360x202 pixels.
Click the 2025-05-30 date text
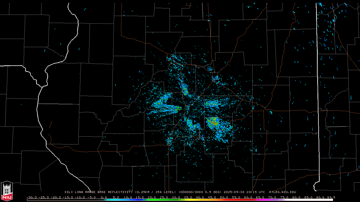point(235,192)
